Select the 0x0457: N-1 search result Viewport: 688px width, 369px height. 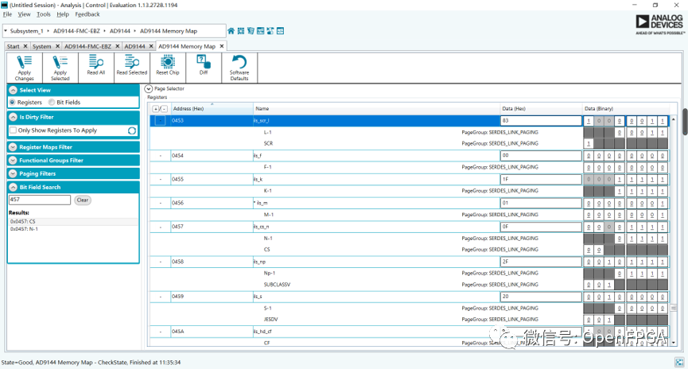click(x=25, y=229)
